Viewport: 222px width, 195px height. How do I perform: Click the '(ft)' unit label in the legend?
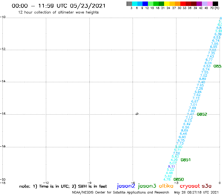[217, 8]
